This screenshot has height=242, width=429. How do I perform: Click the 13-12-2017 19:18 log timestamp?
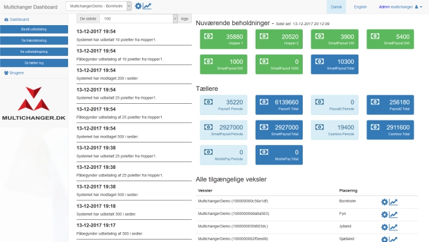(96, 206)
